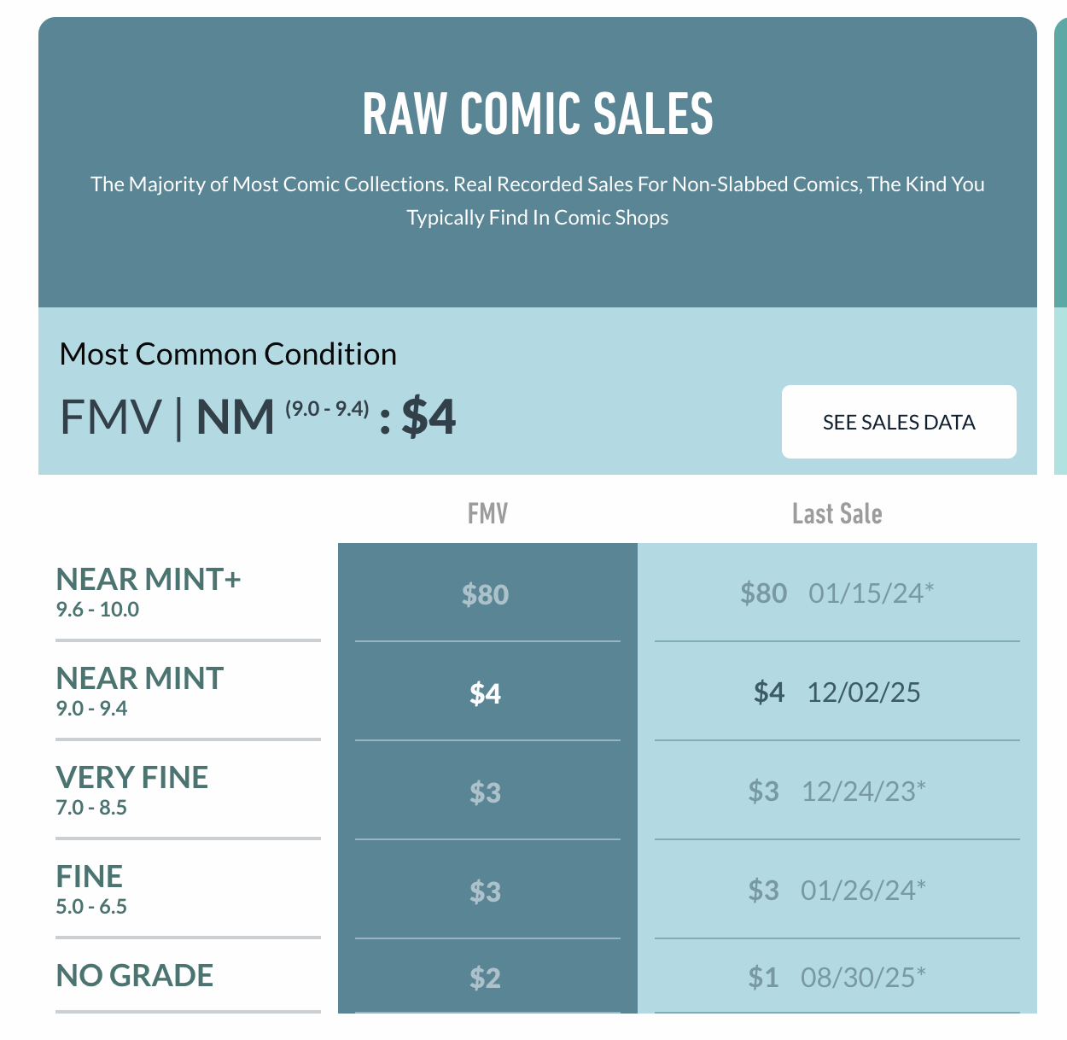Click the FINE 5.0 - 6.5 row label
The image size is (1067, 1040).
90,878
